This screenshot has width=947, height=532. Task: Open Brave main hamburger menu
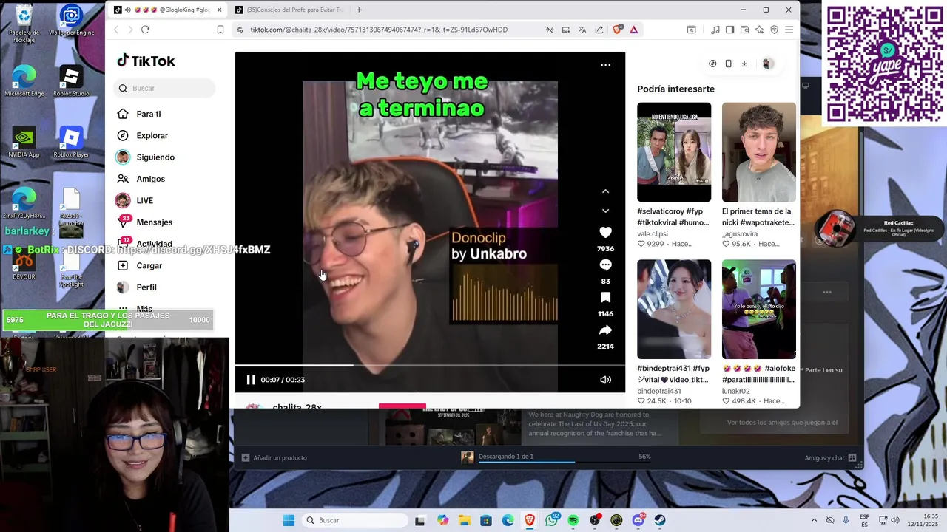pos(789,30)
